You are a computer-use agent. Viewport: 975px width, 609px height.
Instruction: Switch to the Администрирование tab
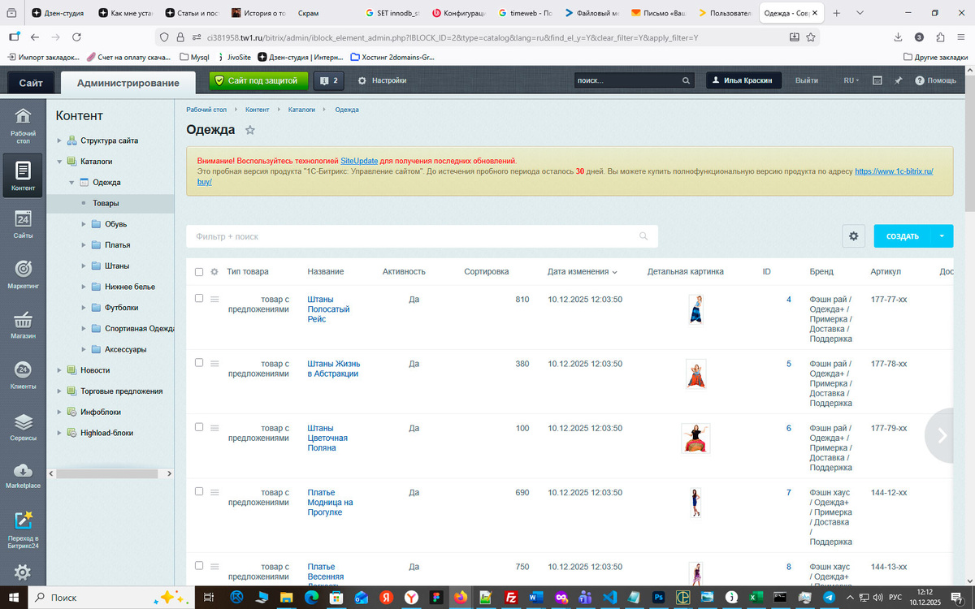[128, 83]
